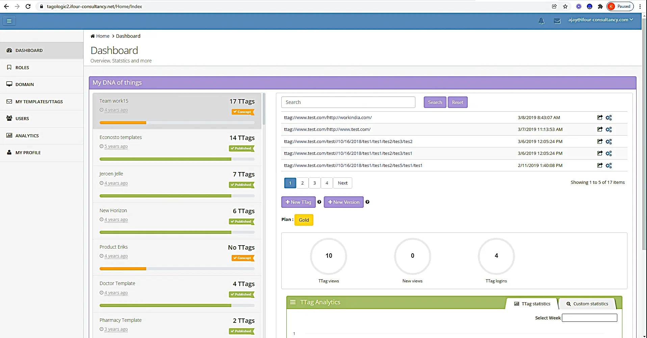Click the Reset button
The width and height of the screenshot is (647, 338).
458,102
